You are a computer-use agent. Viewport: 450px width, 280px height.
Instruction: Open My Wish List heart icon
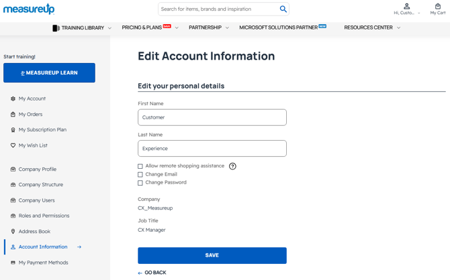click(x=13, y=145)
